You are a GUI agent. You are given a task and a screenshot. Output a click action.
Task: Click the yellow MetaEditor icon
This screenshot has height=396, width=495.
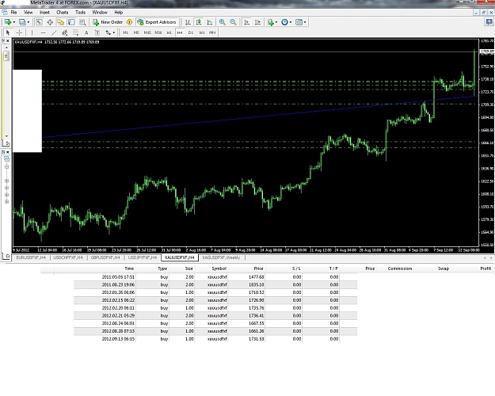[129, 22]
